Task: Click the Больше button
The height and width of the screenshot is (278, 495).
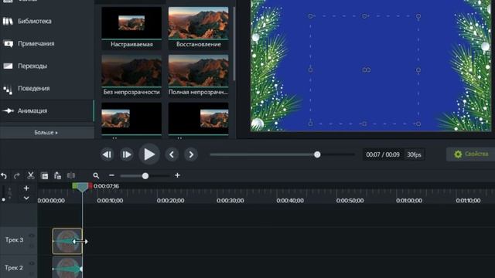Action: click(46, 133)
